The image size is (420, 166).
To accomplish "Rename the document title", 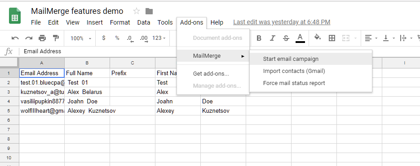I will [77, 11].
